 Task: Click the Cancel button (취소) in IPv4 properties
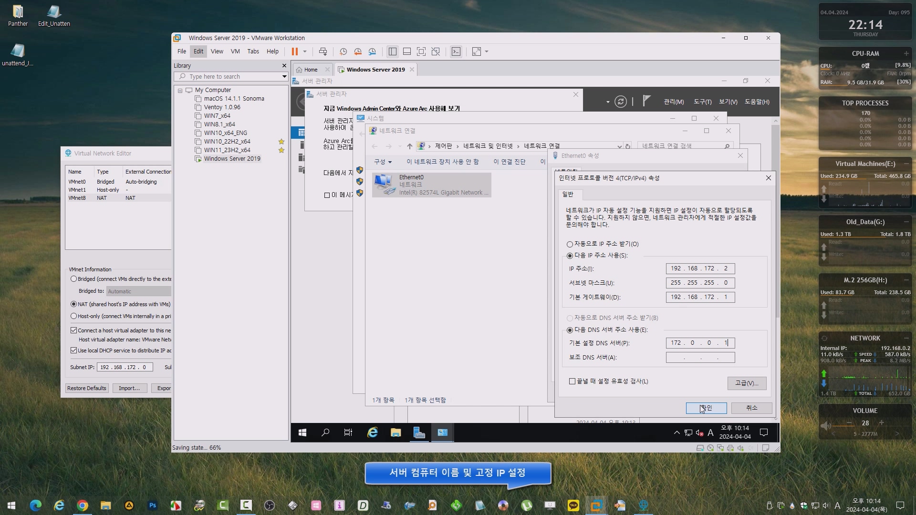pos(752,408)
